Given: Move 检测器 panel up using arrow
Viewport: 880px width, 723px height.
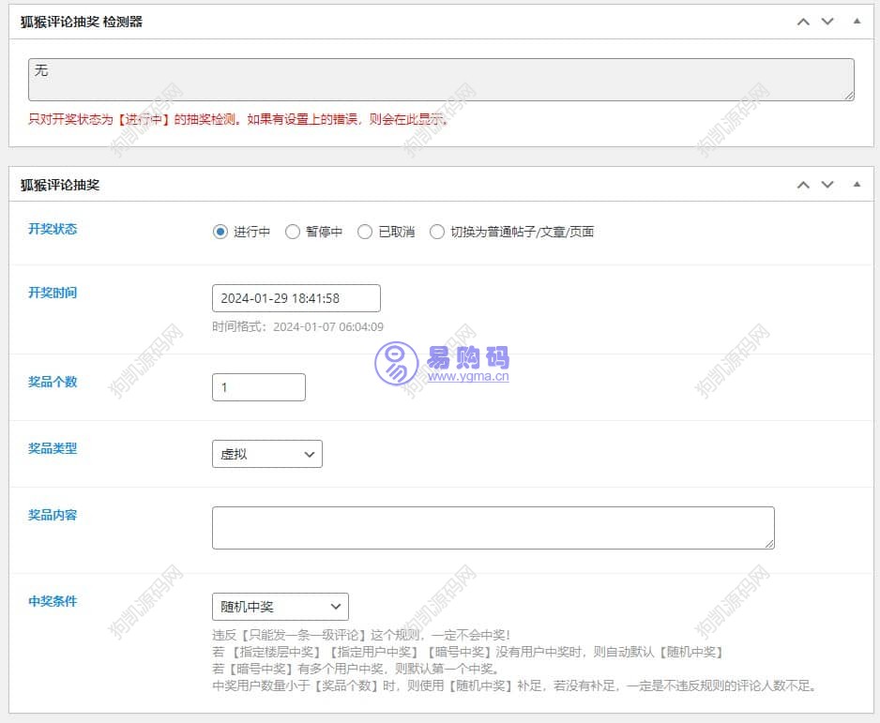Looking at the screenshot, I should click(803, 22).
